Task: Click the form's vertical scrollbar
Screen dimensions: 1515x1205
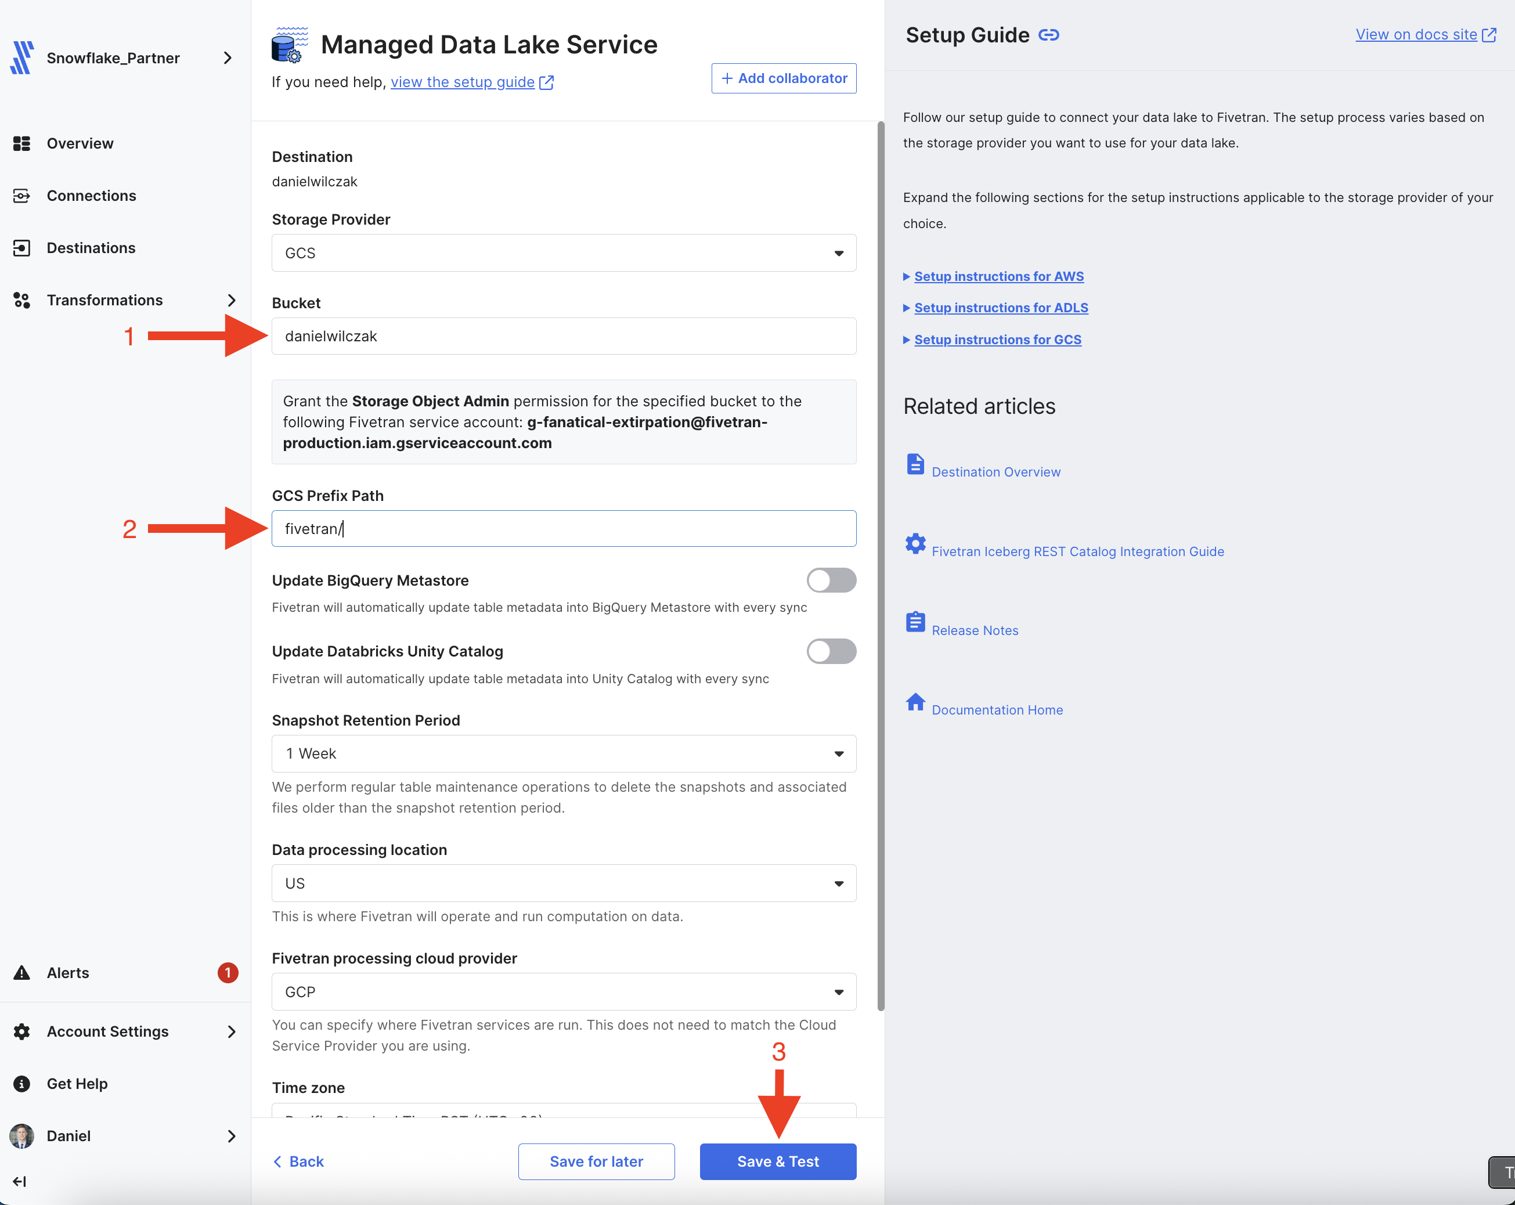Action: coord(881,565)
